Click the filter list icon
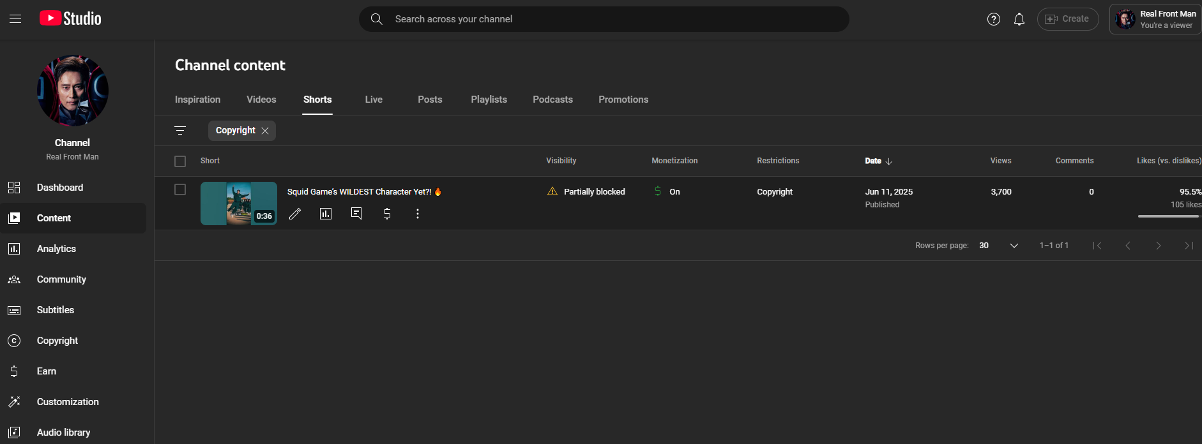 coord(180,130)
